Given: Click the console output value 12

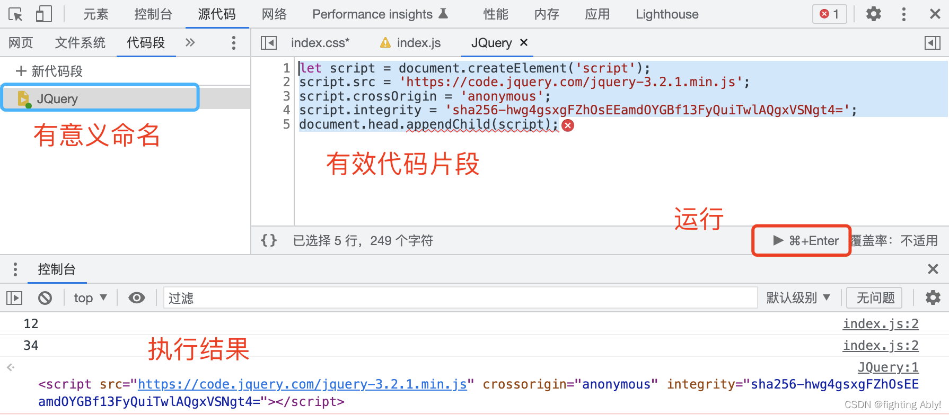Looking at the screenshot, I should pos(31,323).
